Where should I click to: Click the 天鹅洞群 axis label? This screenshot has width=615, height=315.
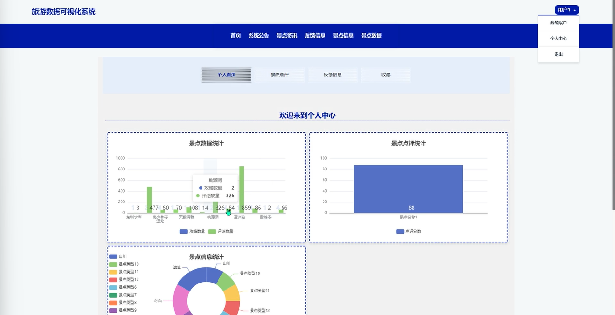186,218
